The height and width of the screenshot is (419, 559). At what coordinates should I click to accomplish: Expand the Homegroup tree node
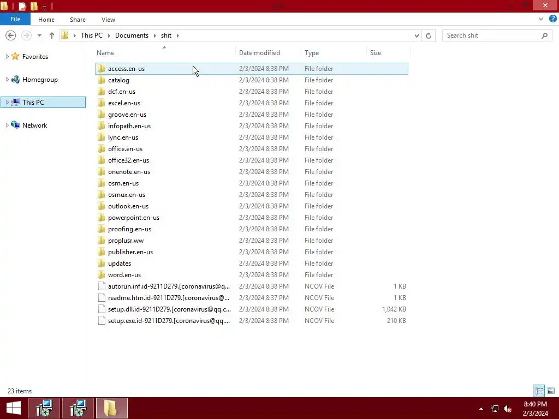click(x=7, y=80)
